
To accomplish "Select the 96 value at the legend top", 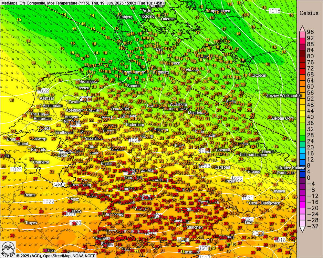I will tap(310, 32).
